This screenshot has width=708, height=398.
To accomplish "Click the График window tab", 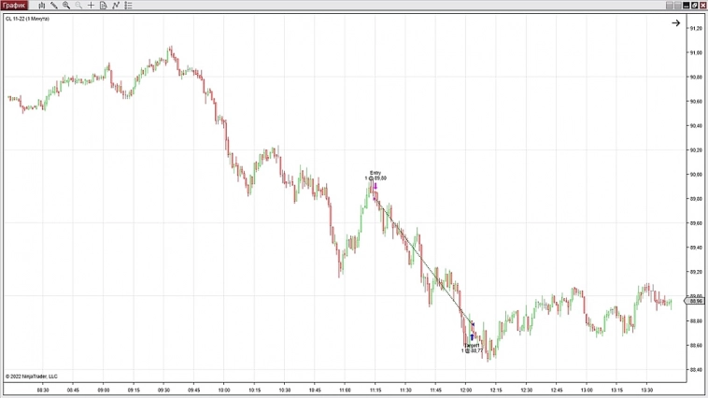I will coord(15,6).
